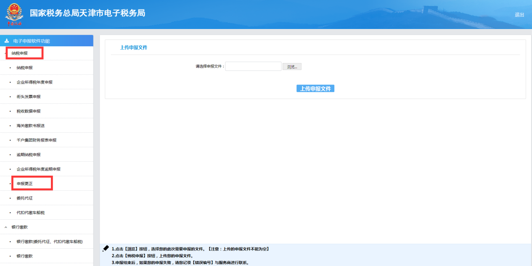
Task: Open the 纳税申报 submenu item
Action: (24, 68)
